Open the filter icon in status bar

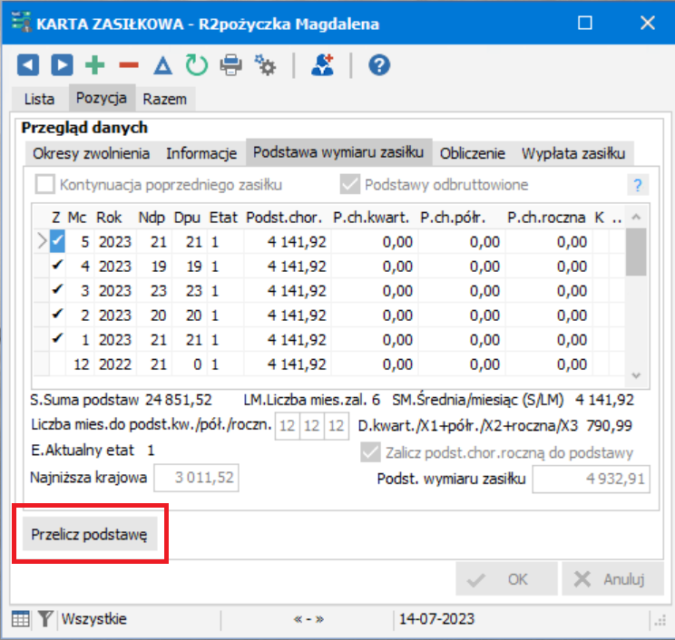[x=45, y=619]
